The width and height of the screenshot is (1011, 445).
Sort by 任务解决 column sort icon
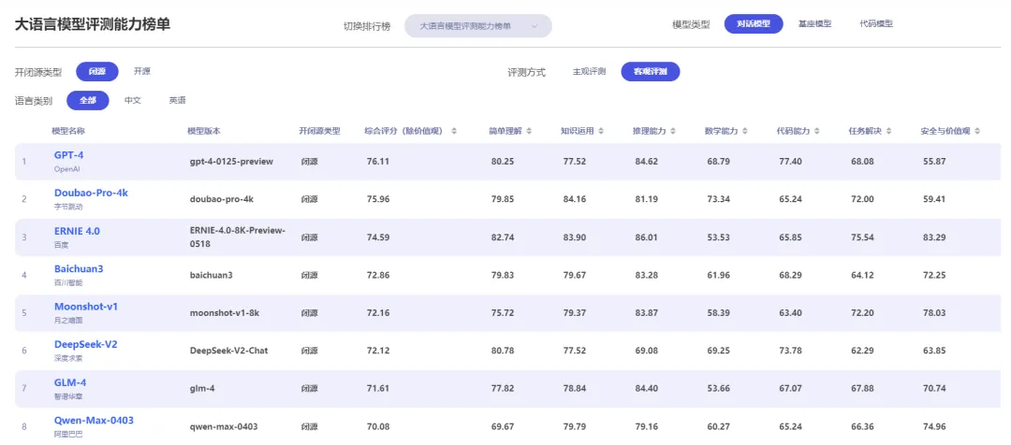[888, 131]
